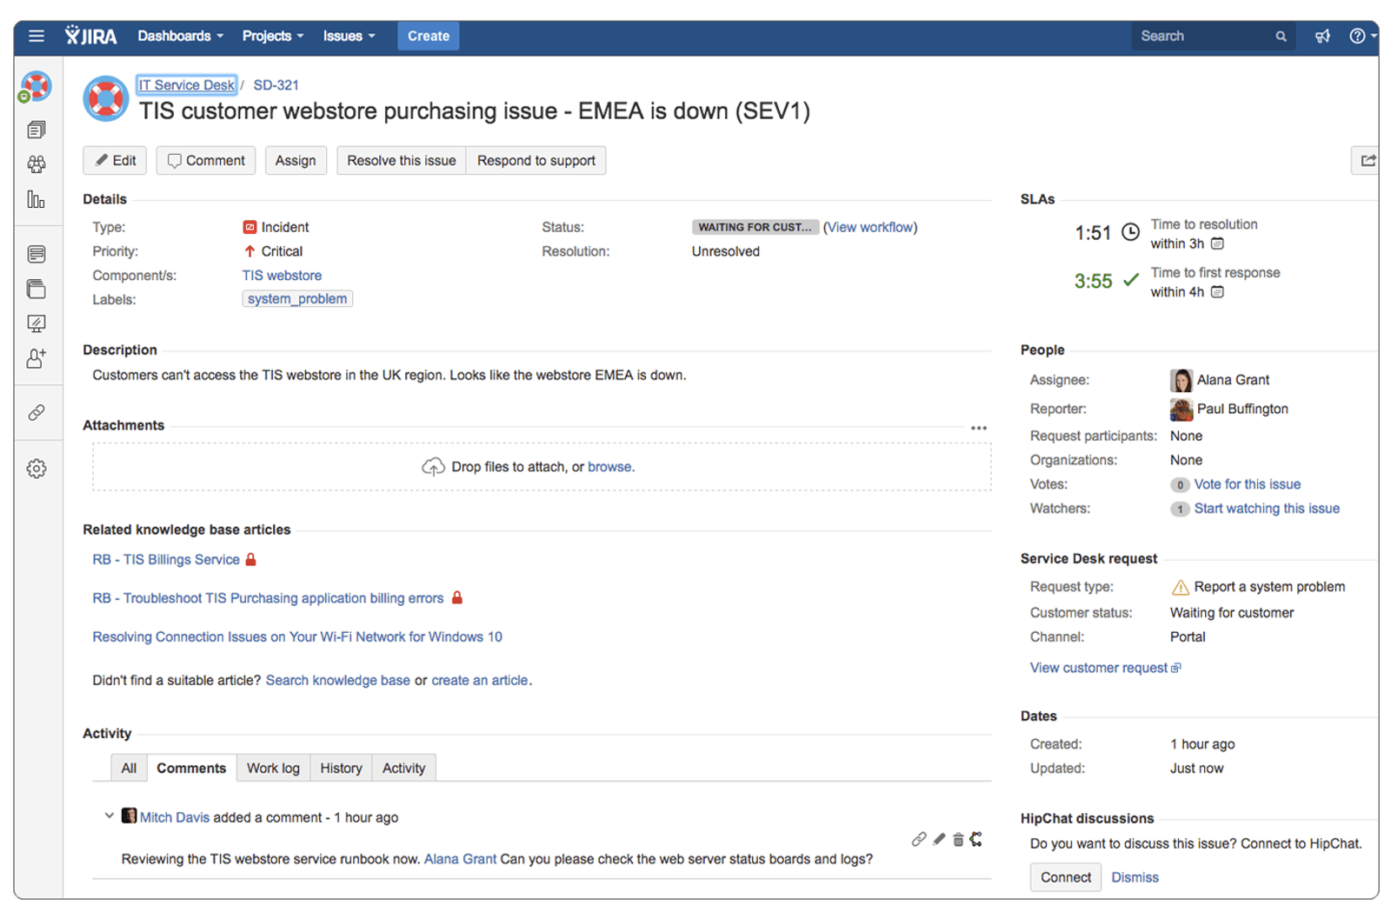Click the View workflow link

870,227
